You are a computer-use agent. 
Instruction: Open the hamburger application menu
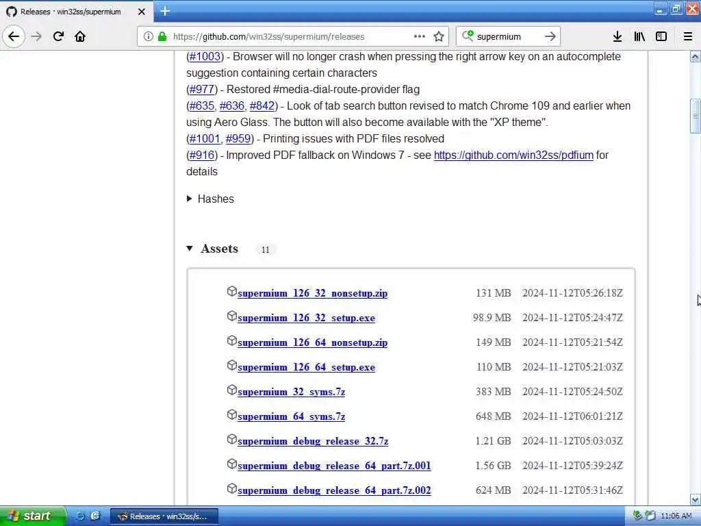(x=688, y=36)
